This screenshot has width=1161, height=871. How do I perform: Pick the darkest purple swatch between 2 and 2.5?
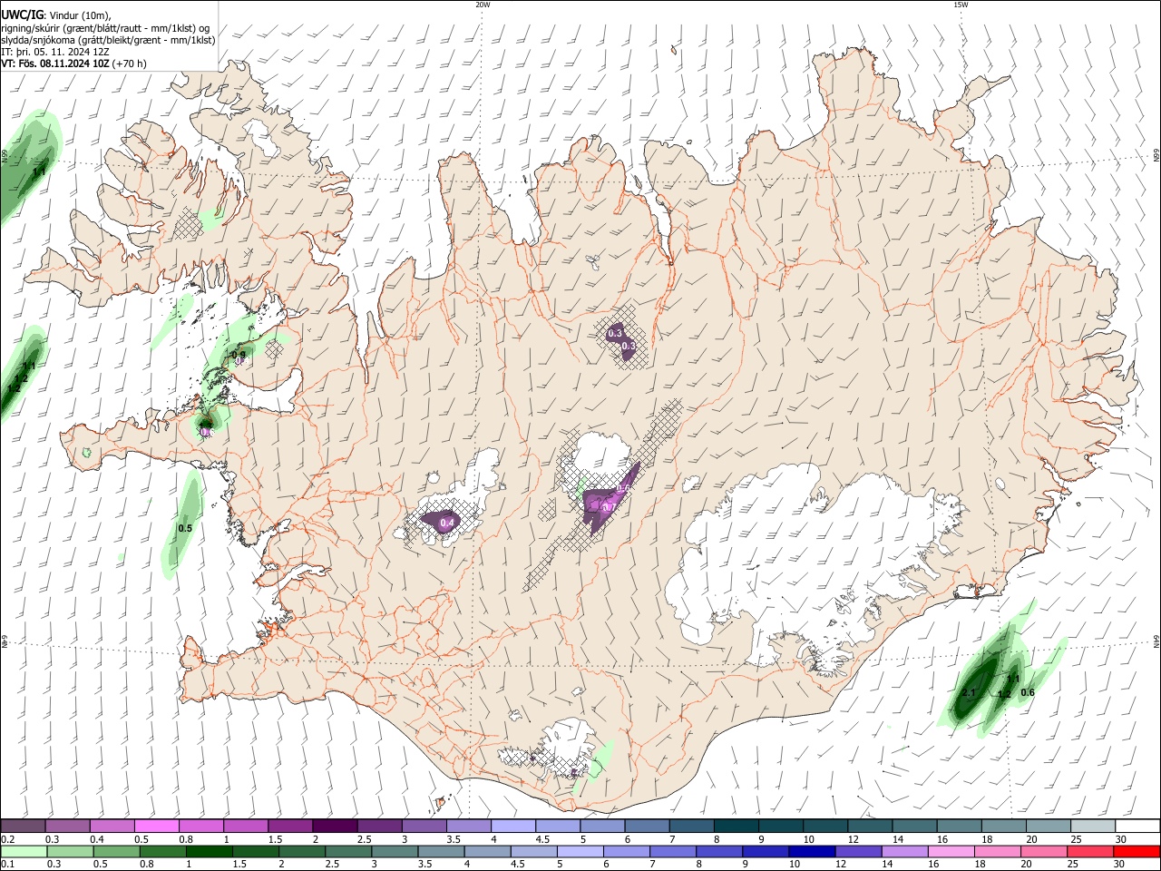click(334, 827)
